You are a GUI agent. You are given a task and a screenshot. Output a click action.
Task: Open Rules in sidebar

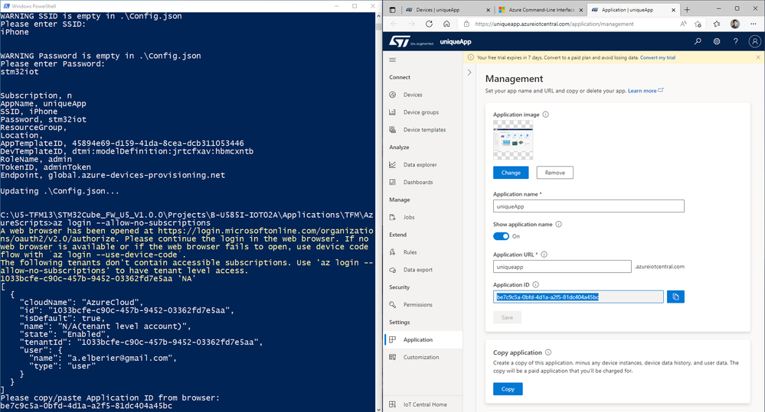coord(410,253)
